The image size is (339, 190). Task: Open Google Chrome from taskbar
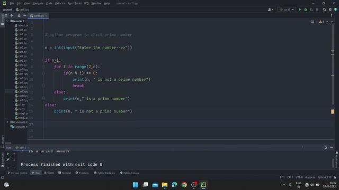pyautogui.click(x=184, y=185)
